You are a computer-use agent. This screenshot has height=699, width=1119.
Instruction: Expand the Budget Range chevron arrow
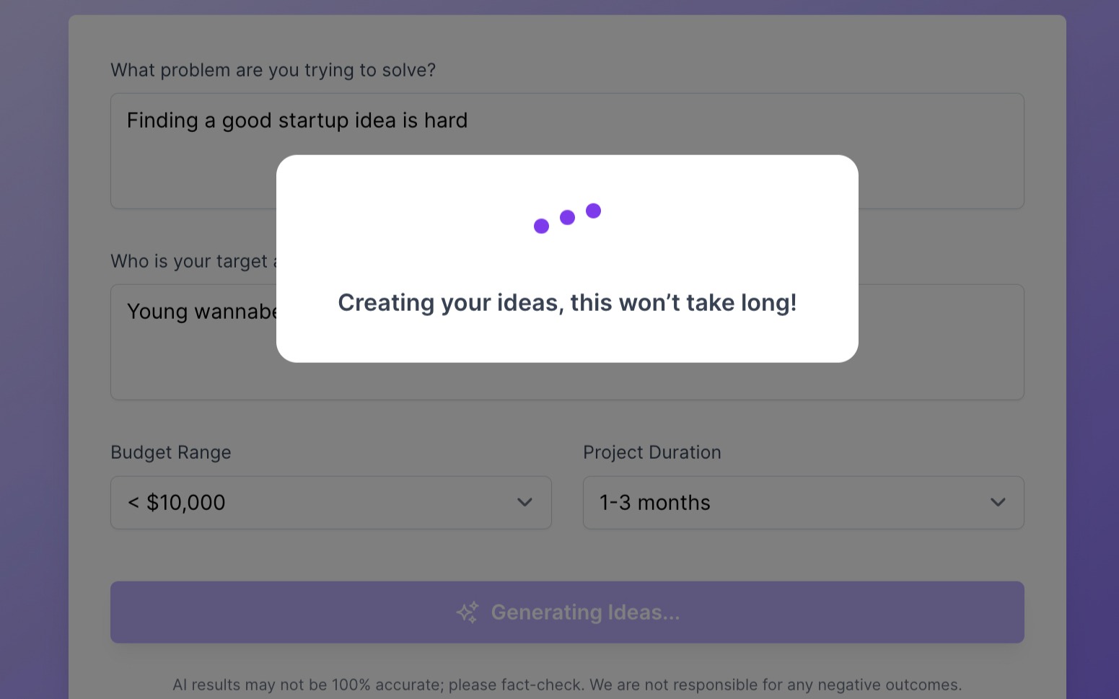[x=525, y=503]
